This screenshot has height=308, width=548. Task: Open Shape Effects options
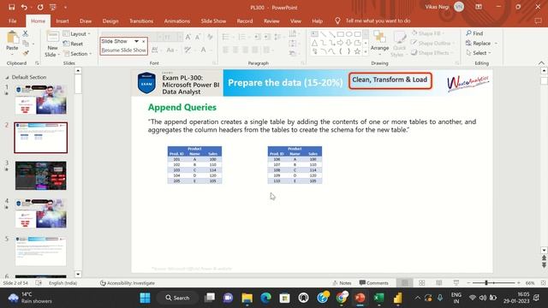click(x=432, y=53)
